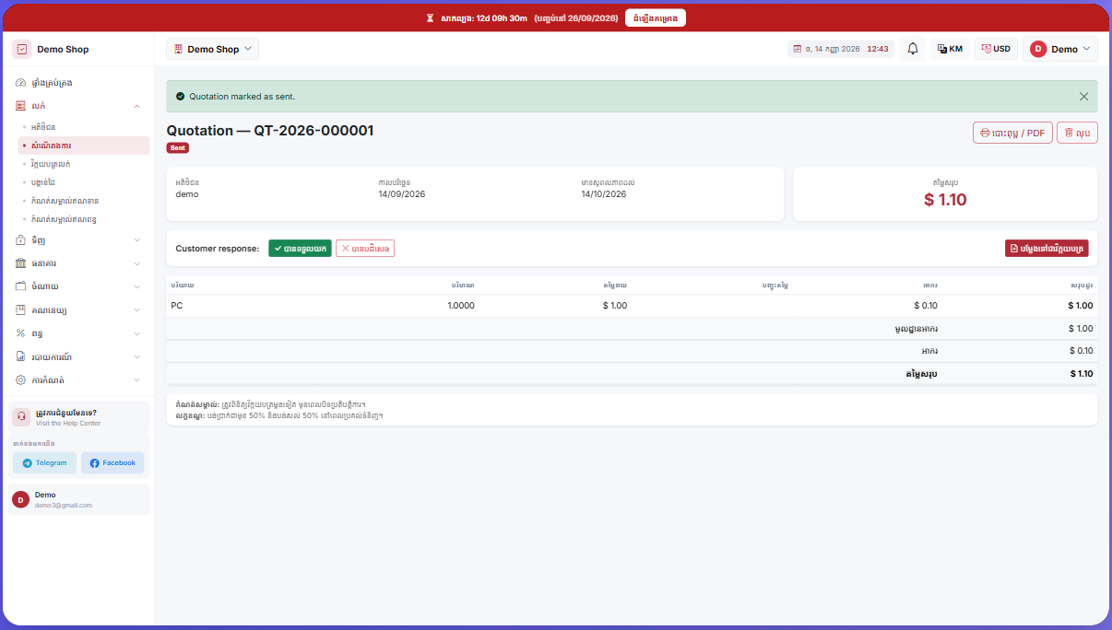Open the Facebook contact link
This screenshot has height=630, width=1112.
pos(112,462)
